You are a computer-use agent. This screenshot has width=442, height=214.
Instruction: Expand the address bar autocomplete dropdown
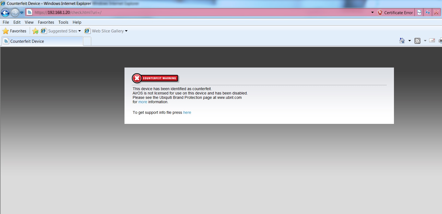point(372,13)
